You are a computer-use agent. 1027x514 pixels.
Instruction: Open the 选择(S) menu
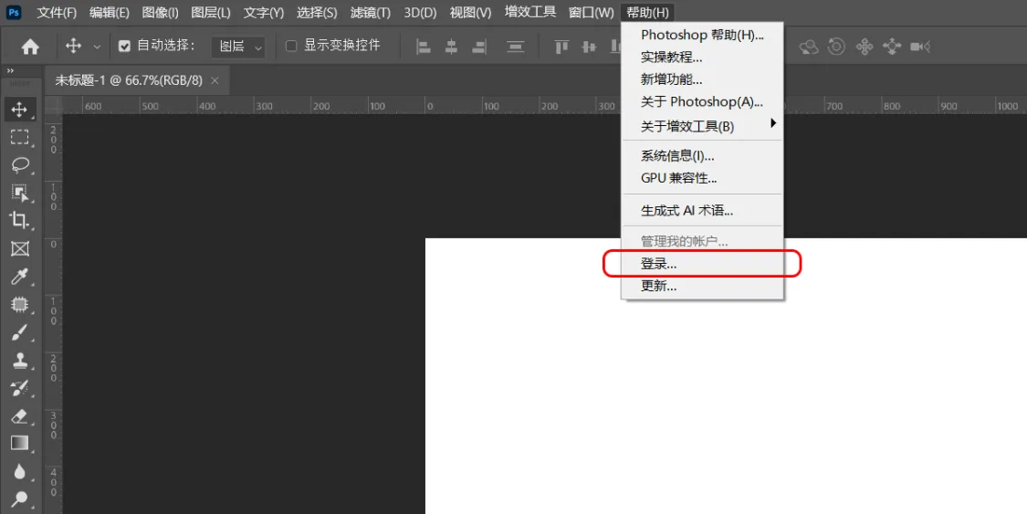[317, 13]
